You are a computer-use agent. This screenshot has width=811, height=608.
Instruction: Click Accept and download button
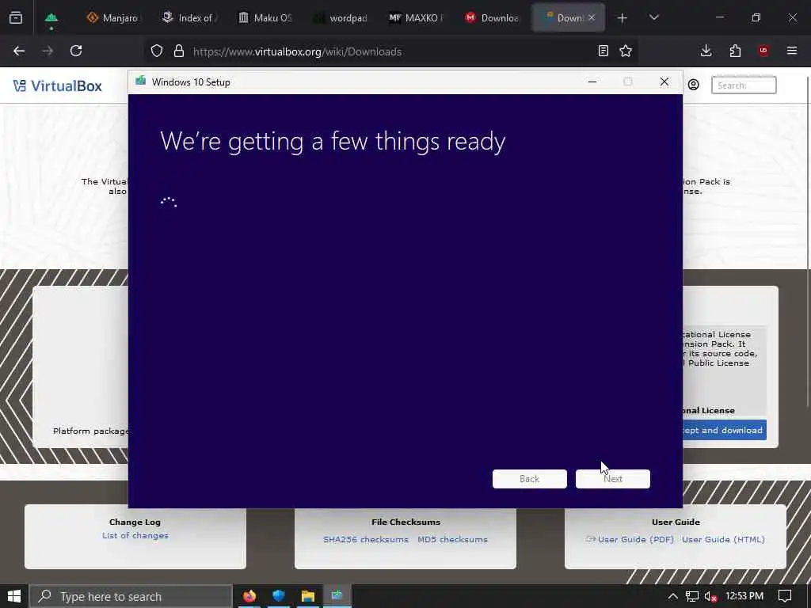click(725, 430)
